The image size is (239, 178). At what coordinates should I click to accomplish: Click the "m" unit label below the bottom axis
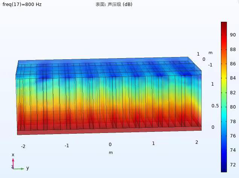tap(111, 152)
